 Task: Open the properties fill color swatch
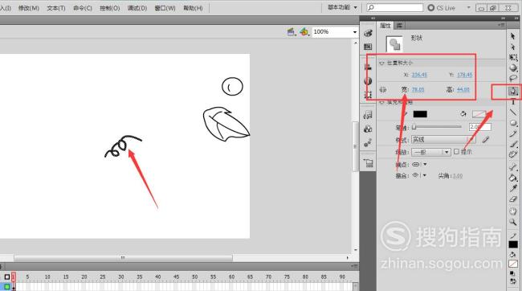479,114
